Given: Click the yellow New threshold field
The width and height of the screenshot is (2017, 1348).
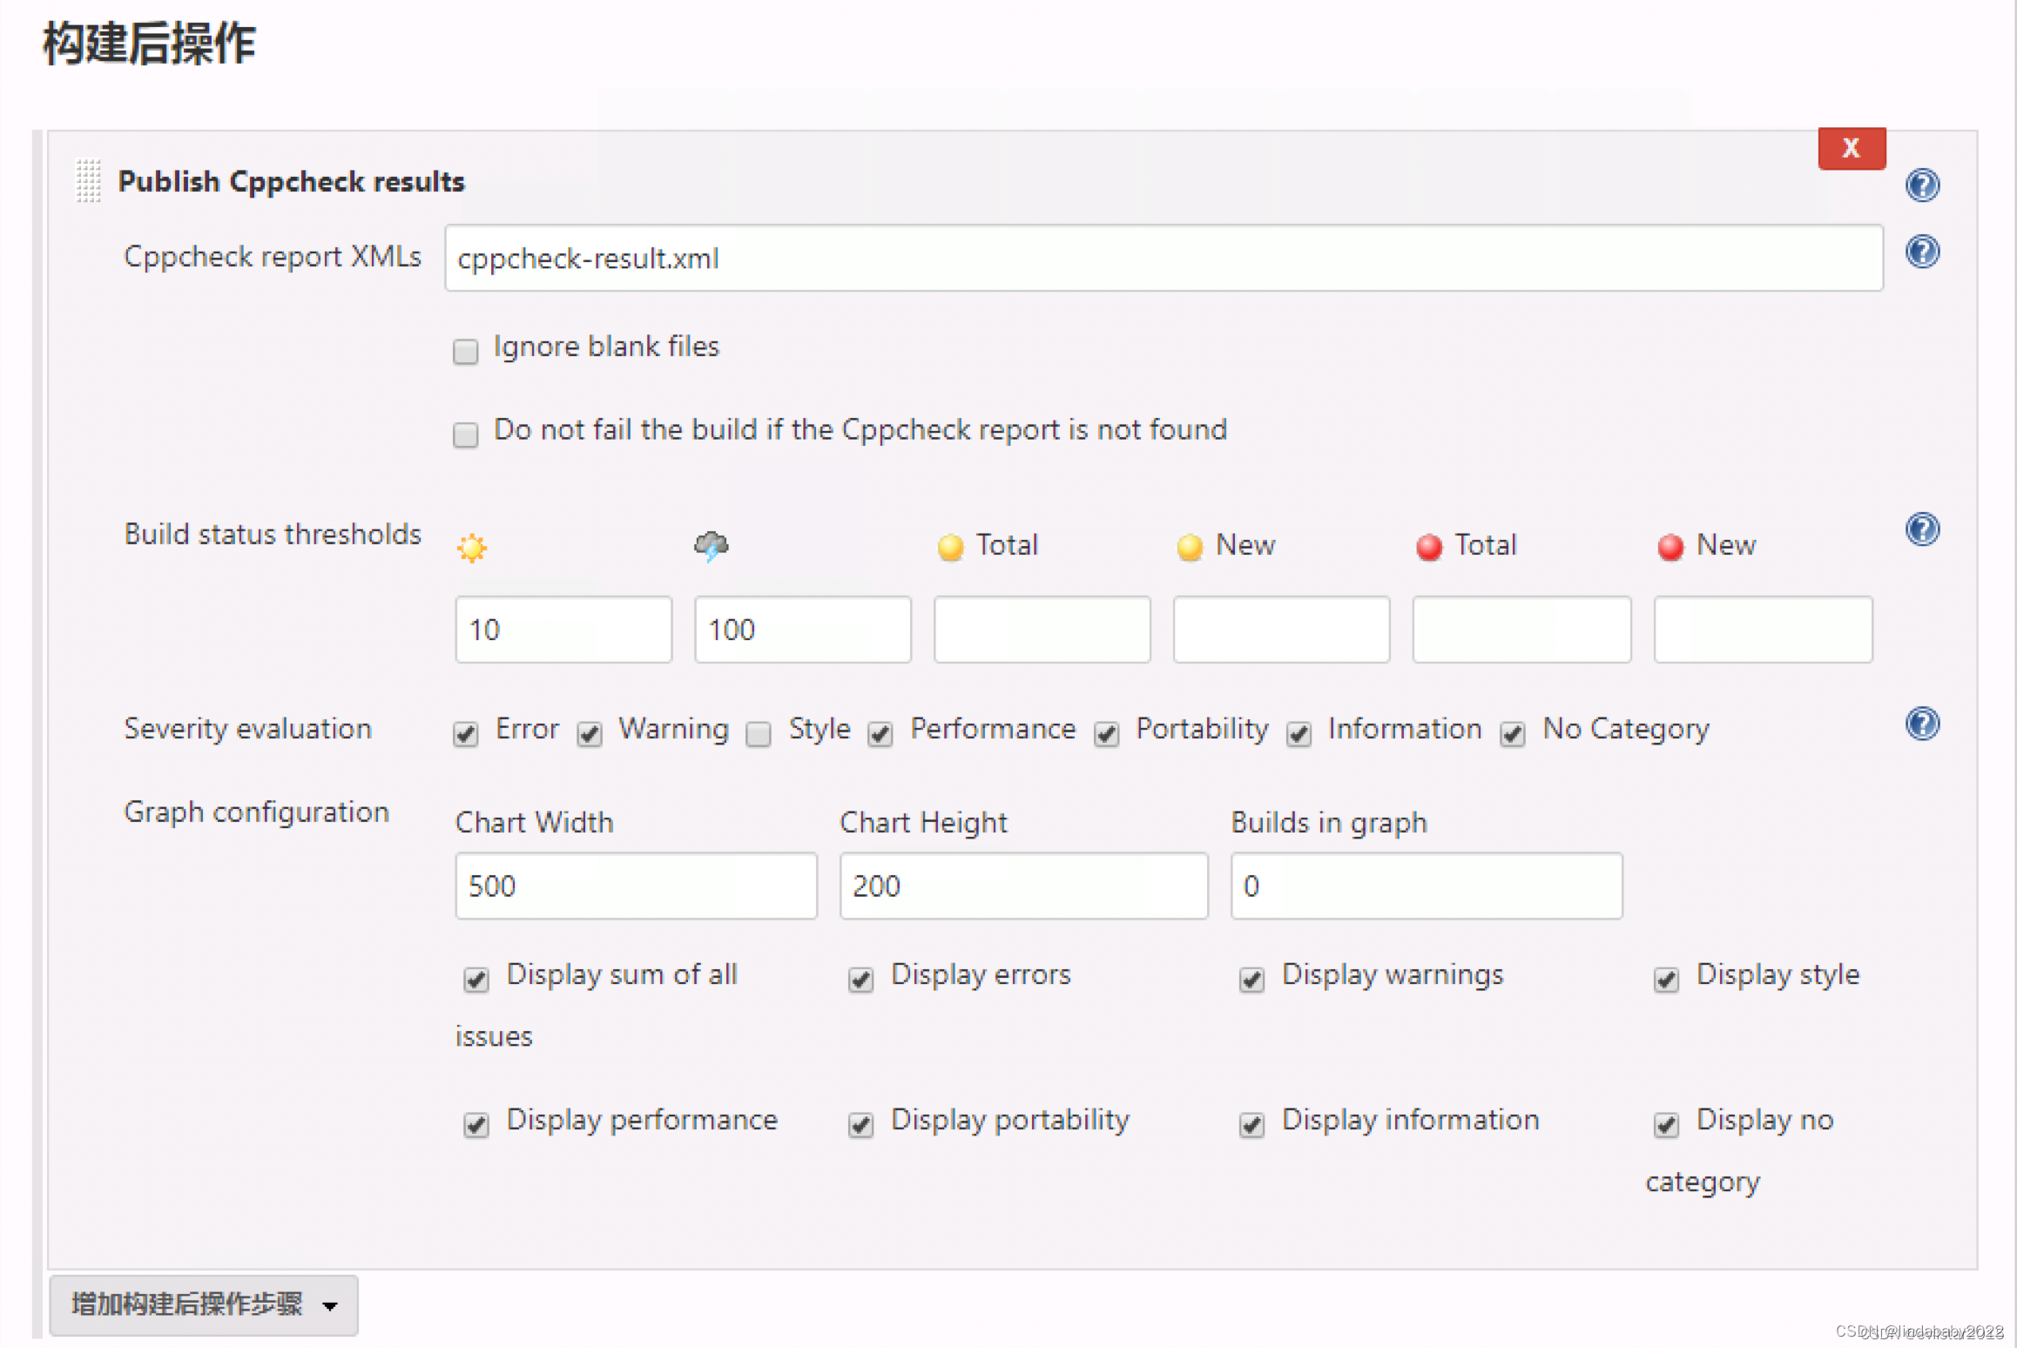Looking at the screenshot, I should tap(1281, 629).
